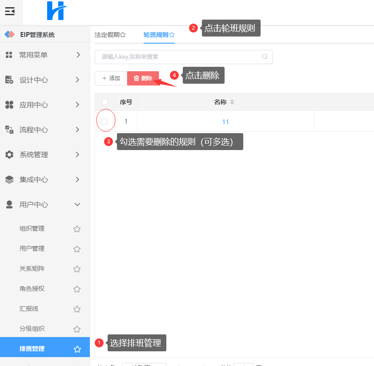Click the star icon beside 用户管理
Viewport: 374px width, 366px height.
pyautogui.click(x=77, y=249)
